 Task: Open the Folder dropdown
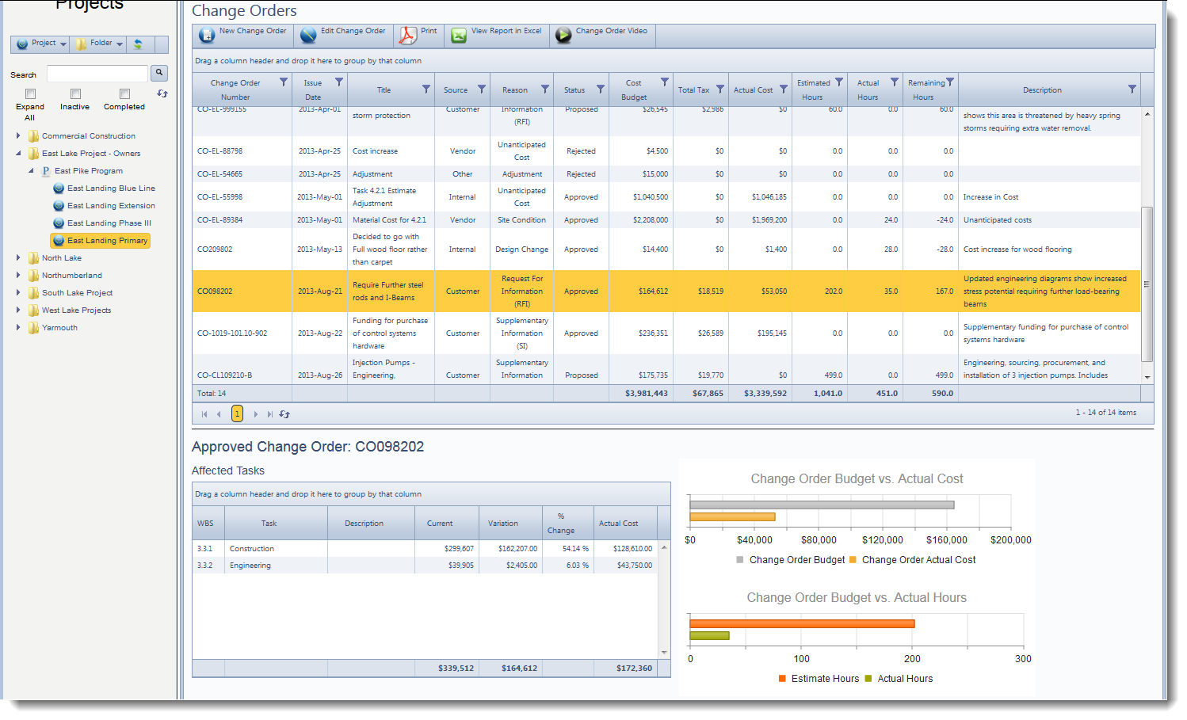97,44
